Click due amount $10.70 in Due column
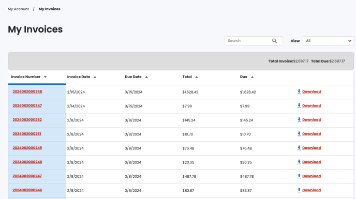356x199 pixels. pyautogui.click(x=245, y=134)
